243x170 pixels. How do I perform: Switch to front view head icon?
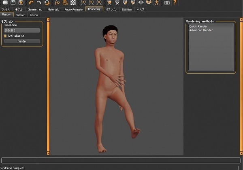click(109, 2)
